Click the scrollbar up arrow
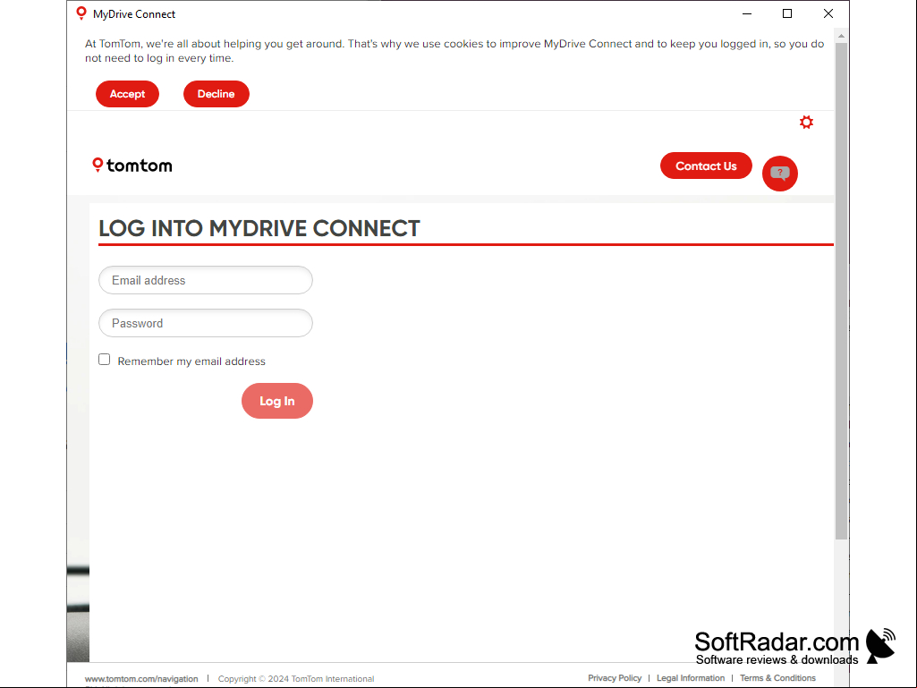Image resolution: width=917 pixels, height=688 pixels. click(x=841, y=36)
